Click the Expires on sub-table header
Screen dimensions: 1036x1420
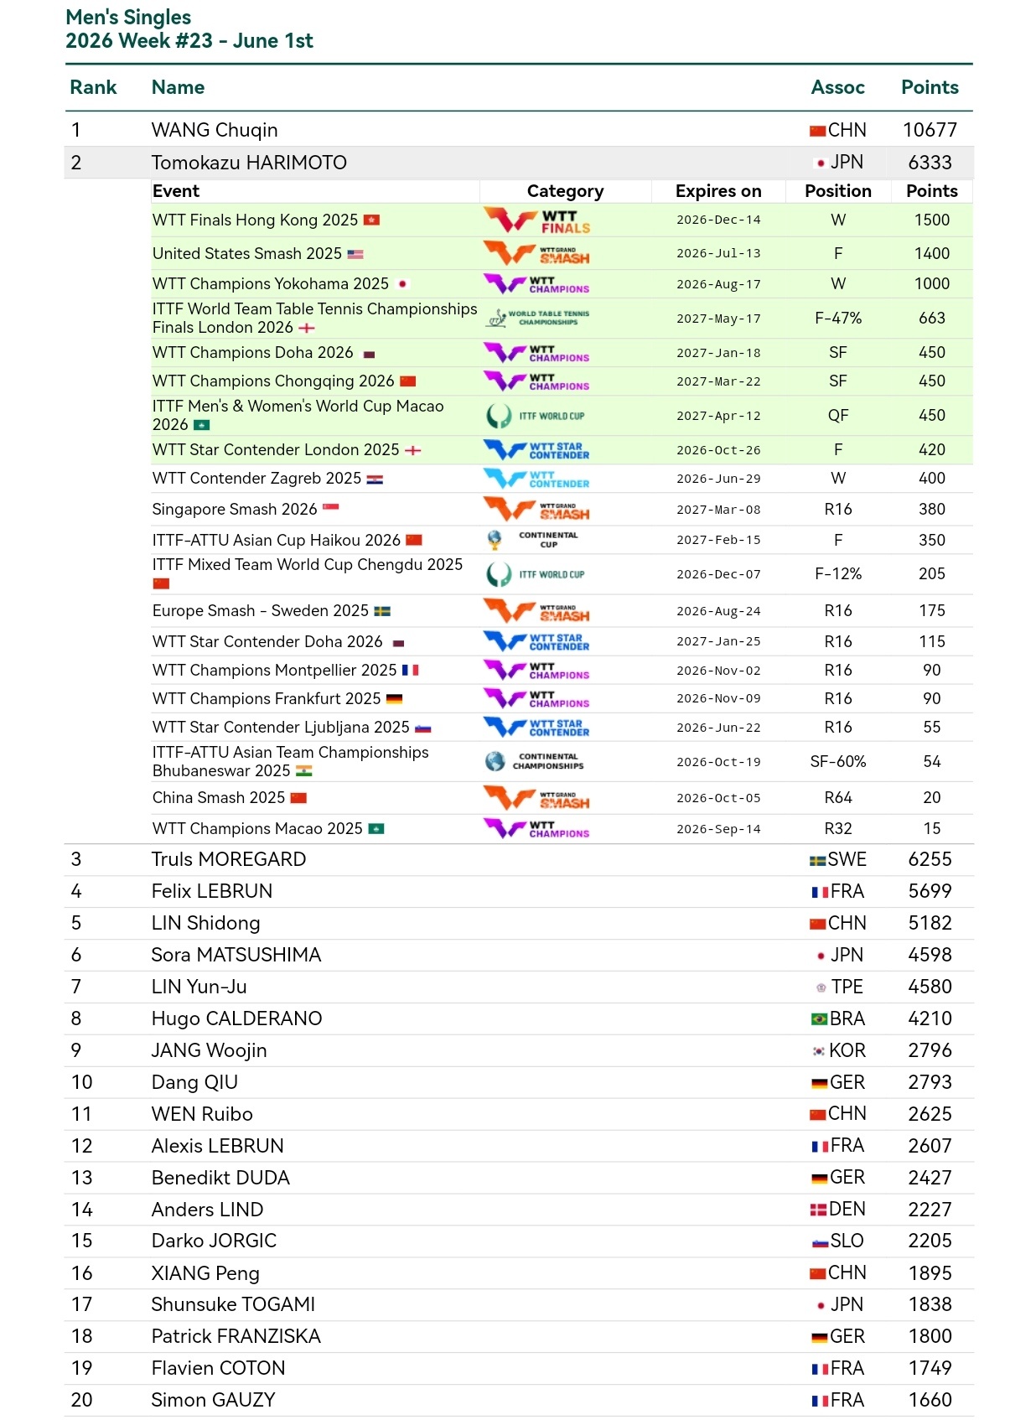click(x=718, y=191)
